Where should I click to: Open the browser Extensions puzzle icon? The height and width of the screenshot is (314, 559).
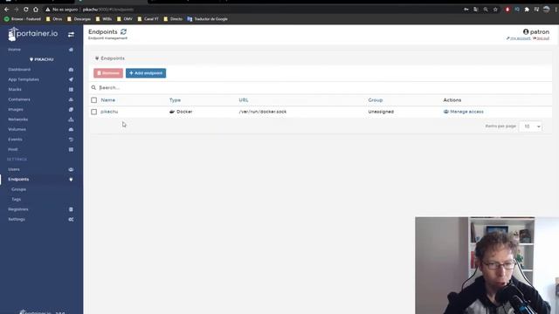pos(527,10)
